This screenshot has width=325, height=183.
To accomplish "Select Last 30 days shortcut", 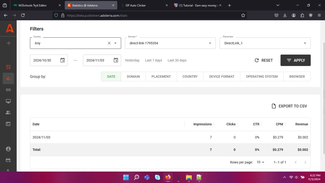I will coord(177,60).
